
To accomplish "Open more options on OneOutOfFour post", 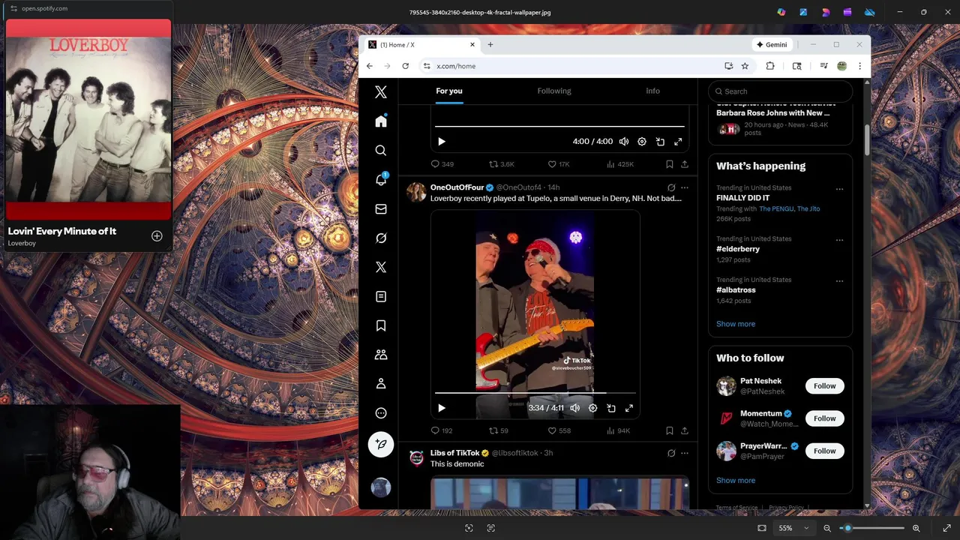I will pos(685,187).
